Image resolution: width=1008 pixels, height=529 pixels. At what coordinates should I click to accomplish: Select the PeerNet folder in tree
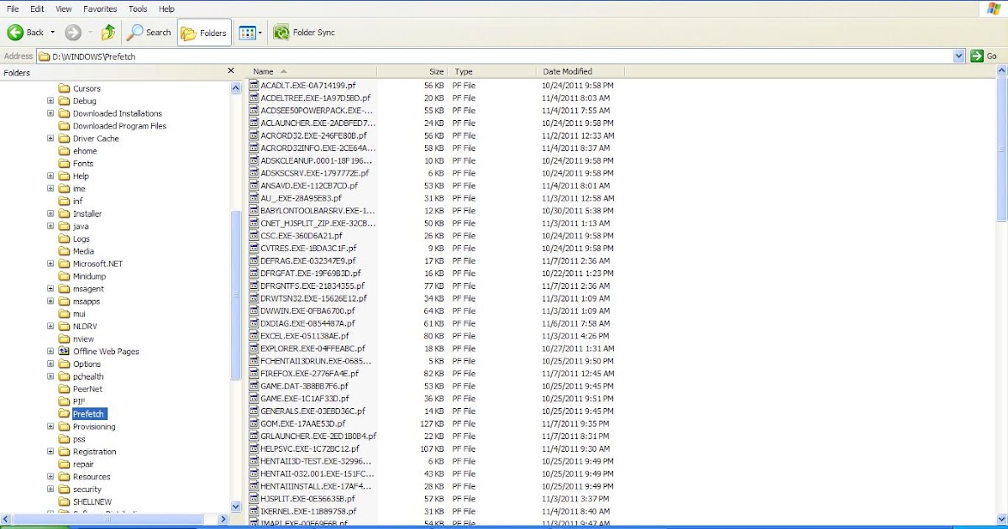point(81,389)
